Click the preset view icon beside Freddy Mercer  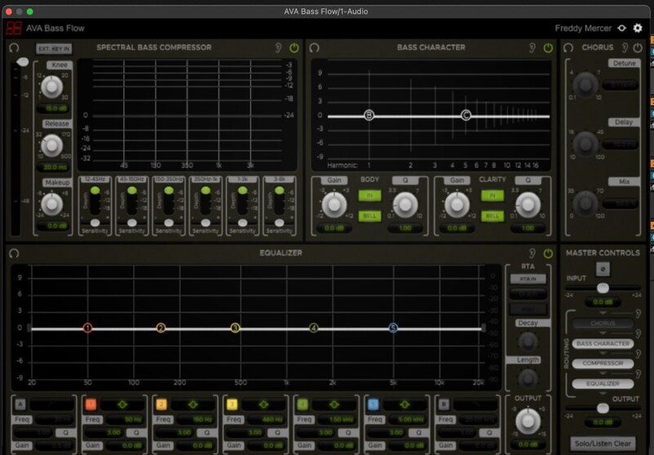click(621, 28)
